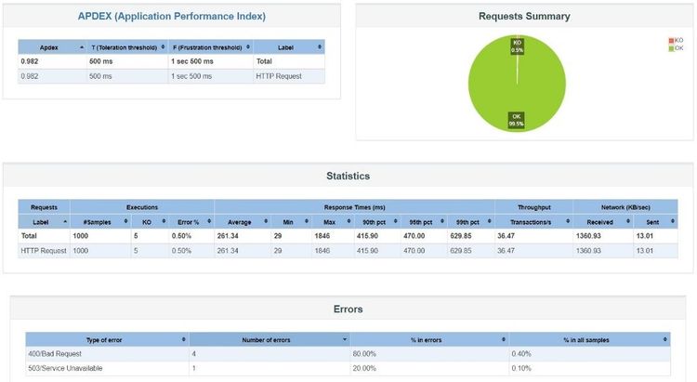Click sort icon on Transactions/s header
Screen dimensions: 697x382
tap(568, 221)
